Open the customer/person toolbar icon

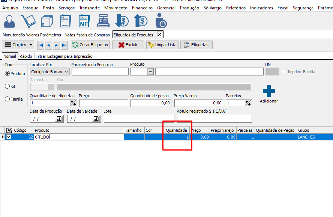10,21
